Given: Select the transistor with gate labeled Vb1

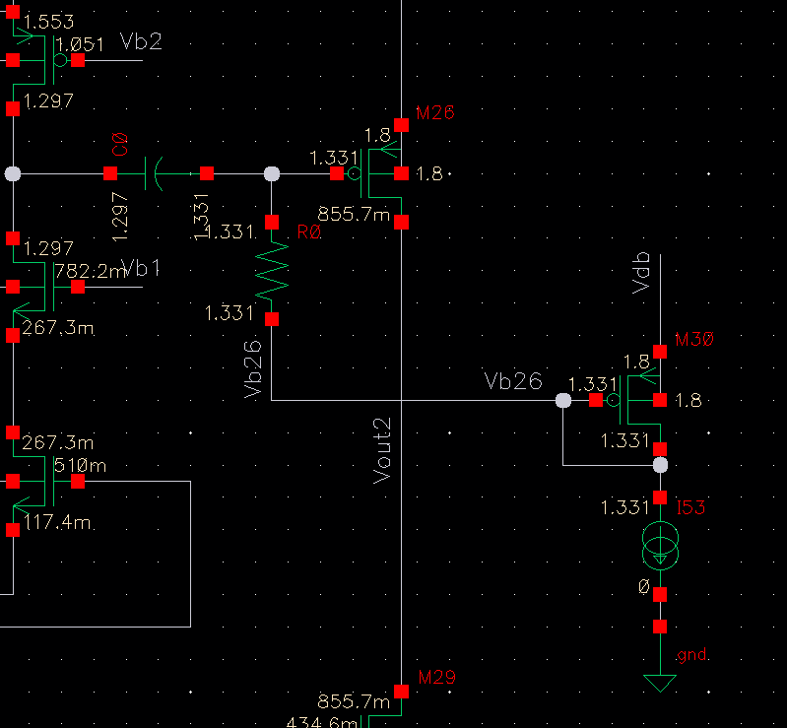Looking at the screenshot, I should [x=37, y=287].
